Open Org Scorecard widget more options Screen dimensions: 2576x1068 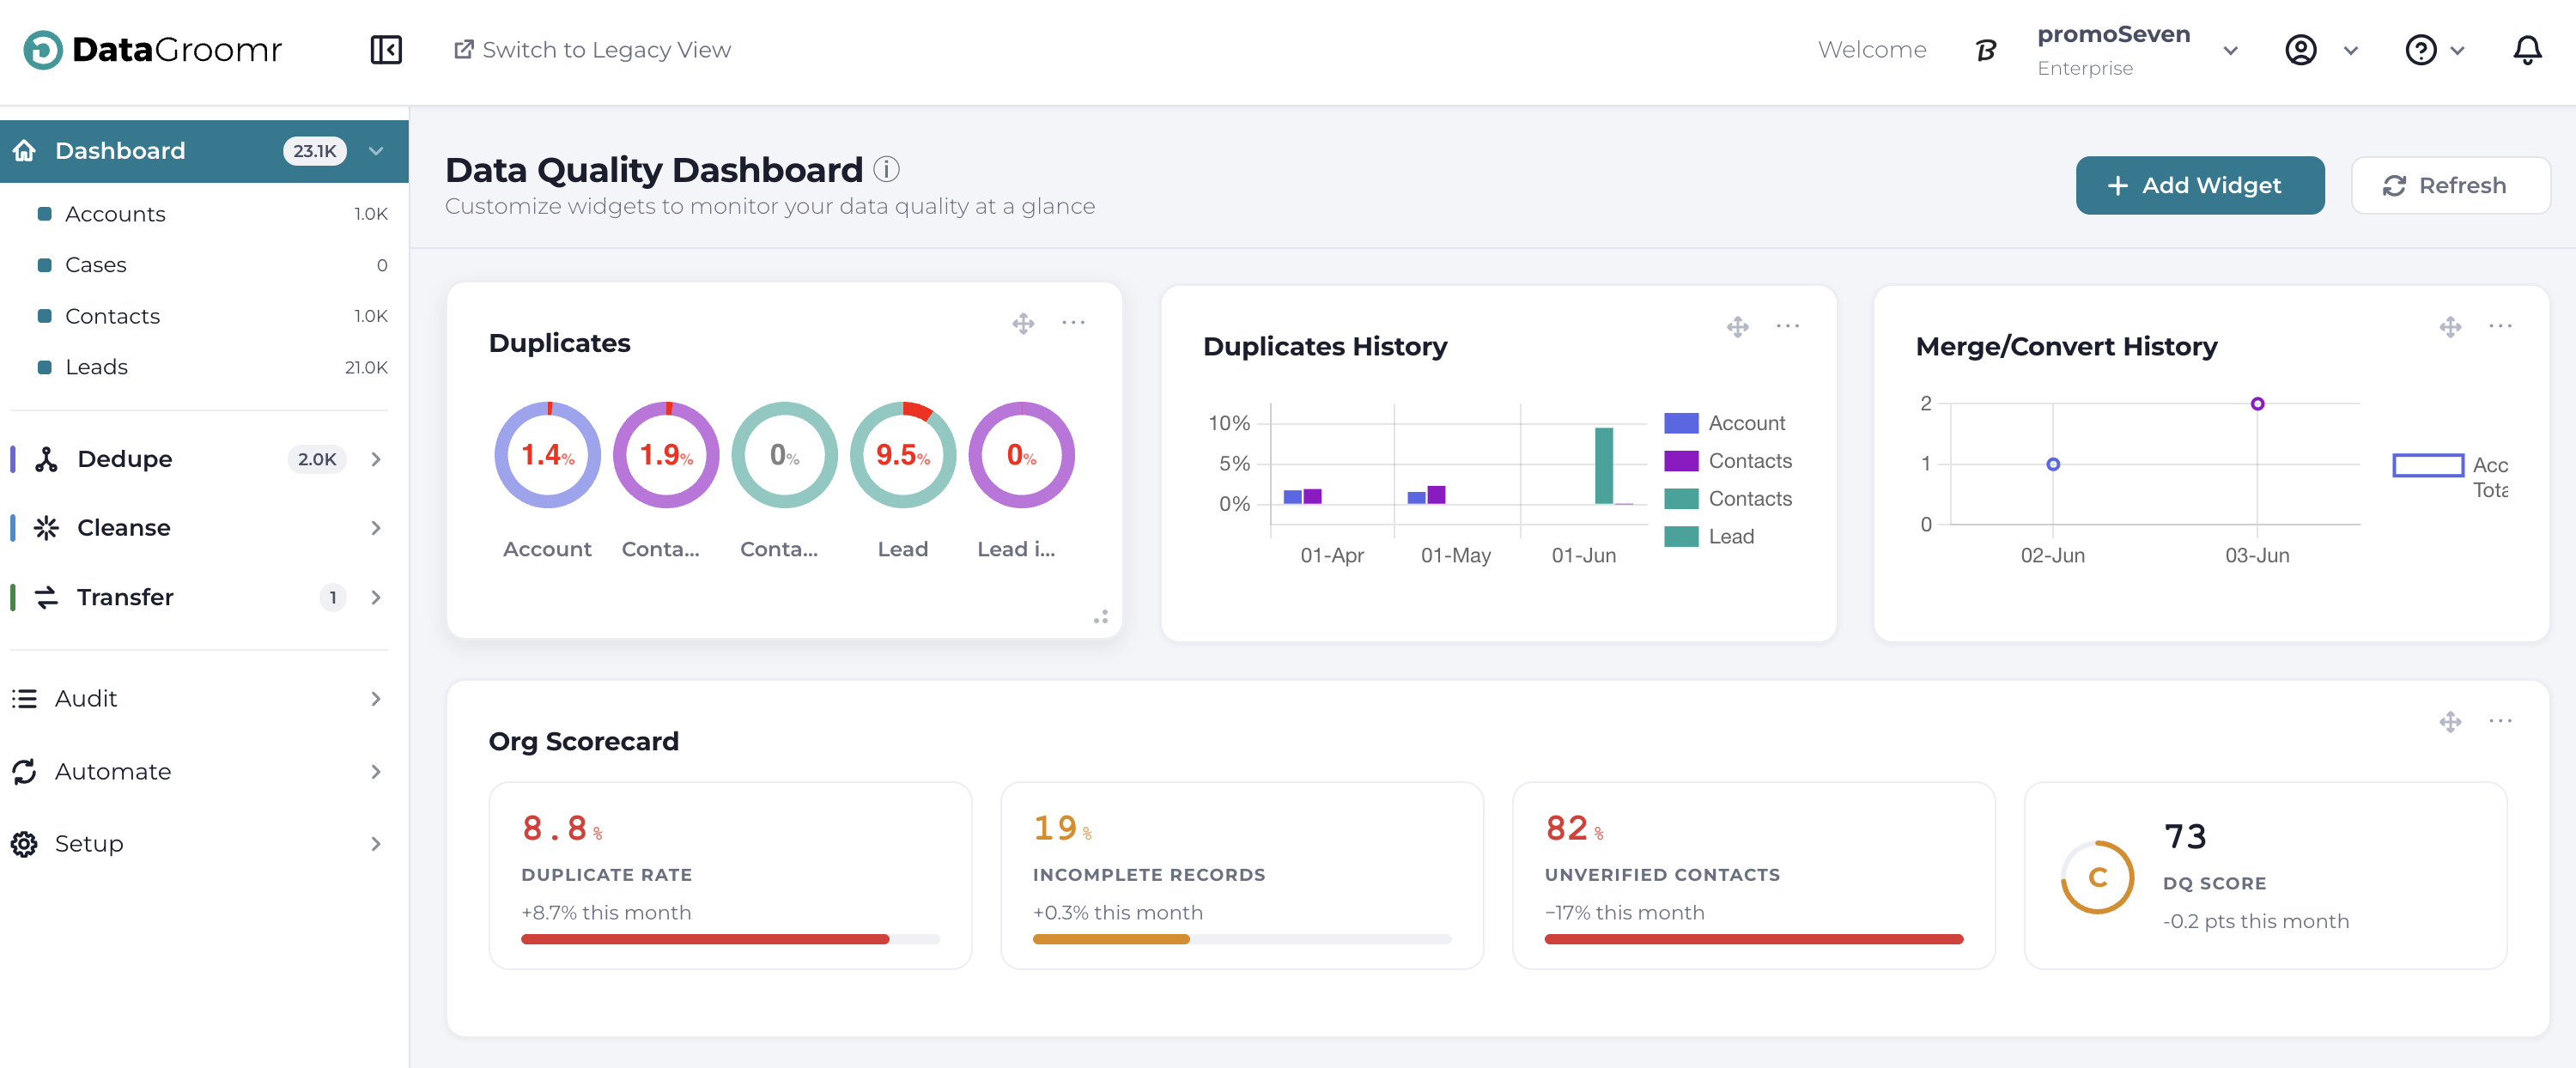pyautogui.click(x=2500, y=720)
